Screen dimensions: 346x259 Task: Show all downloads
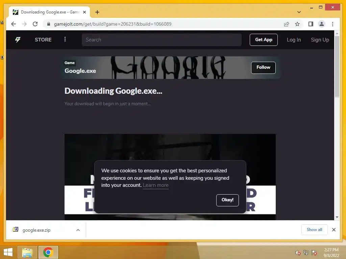[314, 230]
